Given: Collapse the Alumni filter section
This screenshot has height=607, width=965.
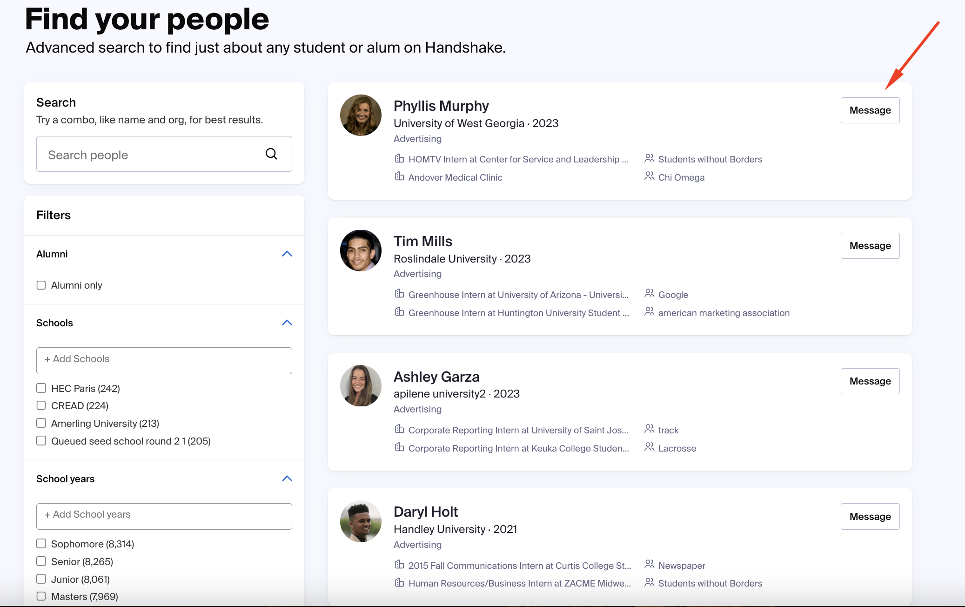Looking at the screenshot, I should pos(288,254).
